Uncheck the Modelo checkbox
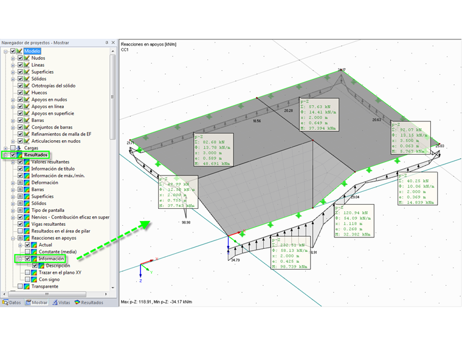The width and height of the screenshot is (462, 346). 13,51
